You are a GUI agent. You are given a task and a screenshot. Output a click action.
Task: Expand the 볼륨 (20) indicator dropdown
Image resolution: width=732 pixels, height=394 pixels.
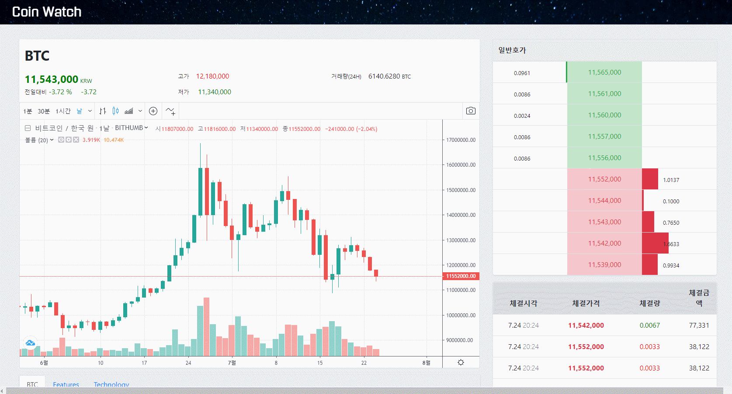[51, 140]
